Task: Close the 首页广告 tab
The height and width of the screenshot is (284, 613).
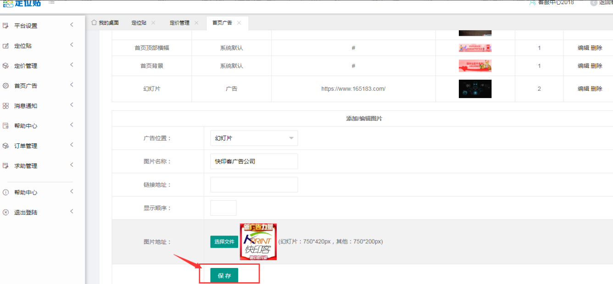Action: pos(239,23)
